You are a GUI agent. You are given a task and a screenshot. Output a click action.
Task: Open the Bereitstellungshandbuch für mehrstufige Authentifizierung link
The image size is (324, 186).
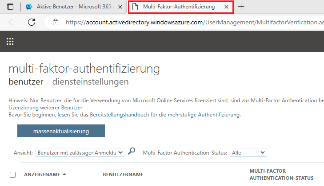coord(164,115)
